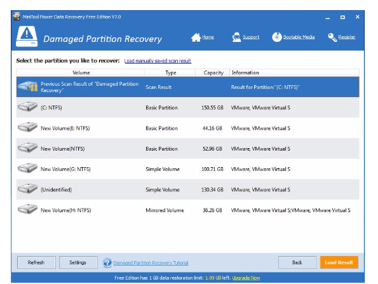Click the Damaged Partition Recovery warning drive icon
Screen dimensions: 378x284
pos(27,36)
